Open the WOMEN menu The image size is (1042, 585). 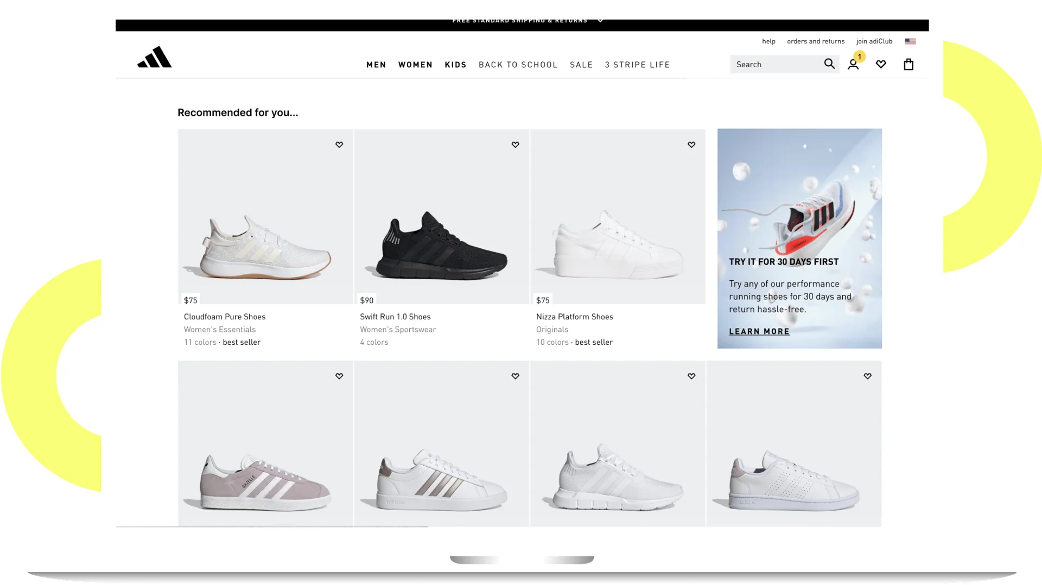(x=415, y=65)
